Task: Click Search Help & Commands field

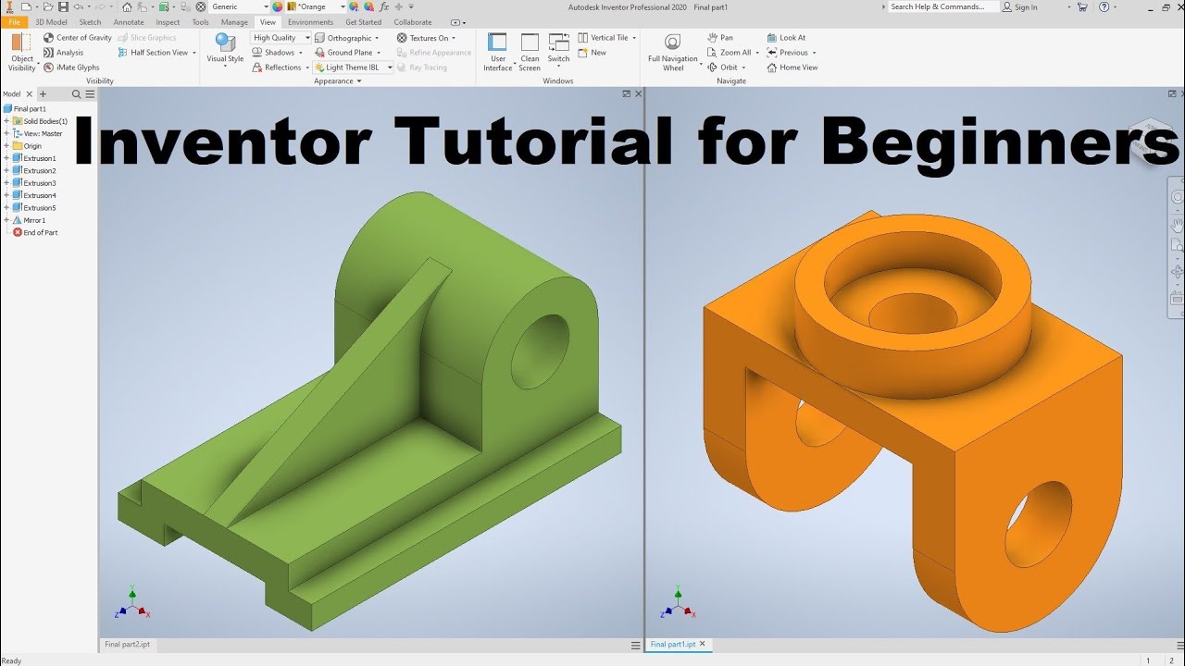Action: pos(942,6)
